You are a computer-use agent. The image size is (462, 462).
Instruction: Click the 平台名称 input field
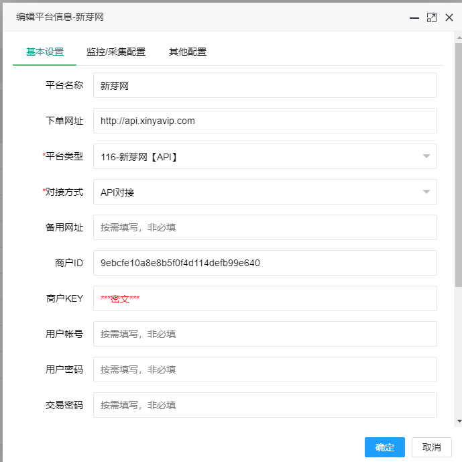265,85
